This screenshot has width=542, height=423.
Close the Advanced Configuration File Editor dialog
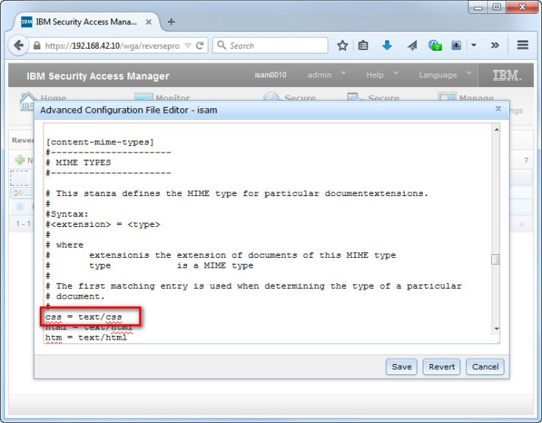tap(499, 109)
